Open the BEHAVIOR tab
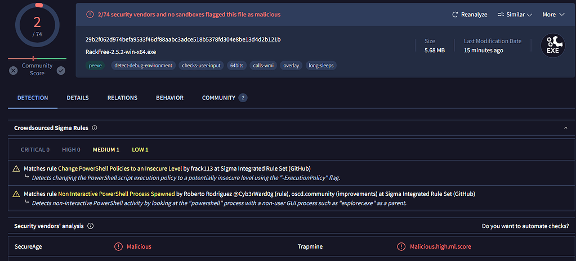 [x=169, y=98]
